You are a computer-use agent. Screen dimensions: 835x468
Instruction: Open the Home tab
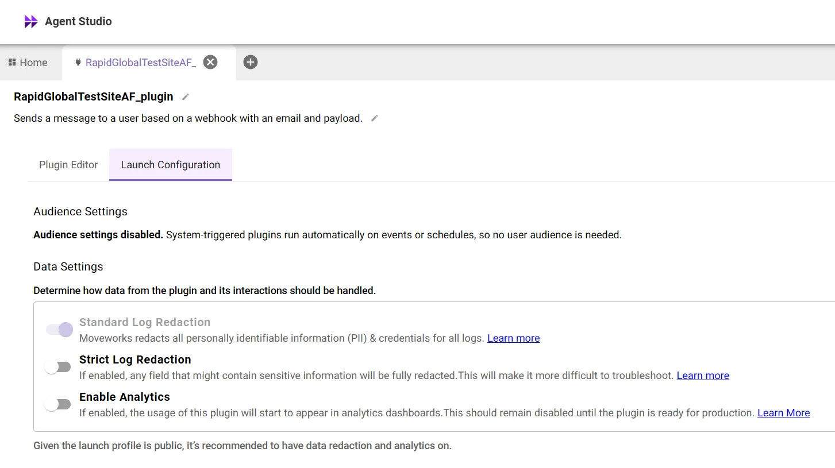28,63
